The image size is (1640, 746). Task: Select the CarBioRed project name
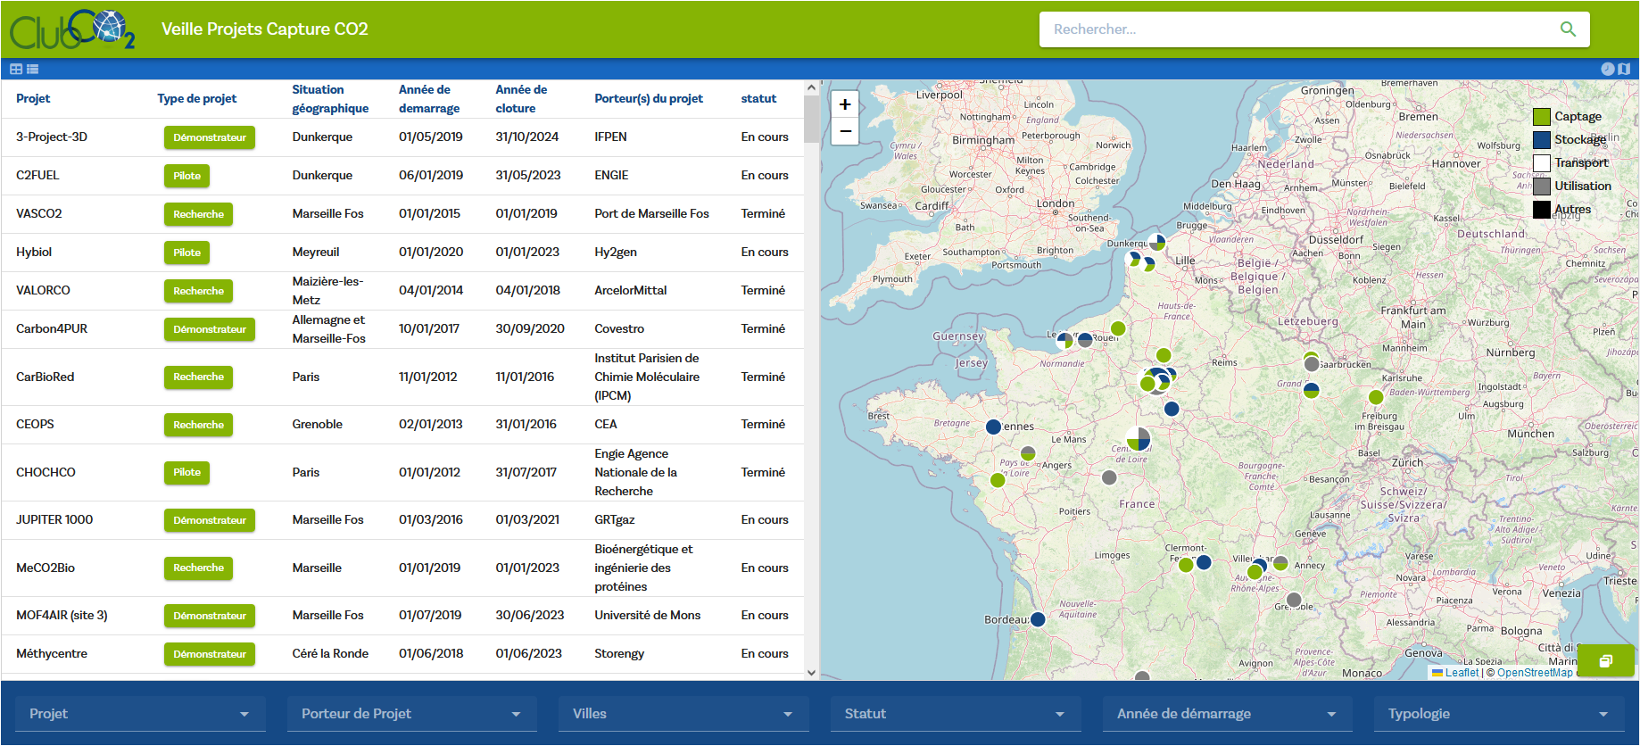tap(45, 377)
